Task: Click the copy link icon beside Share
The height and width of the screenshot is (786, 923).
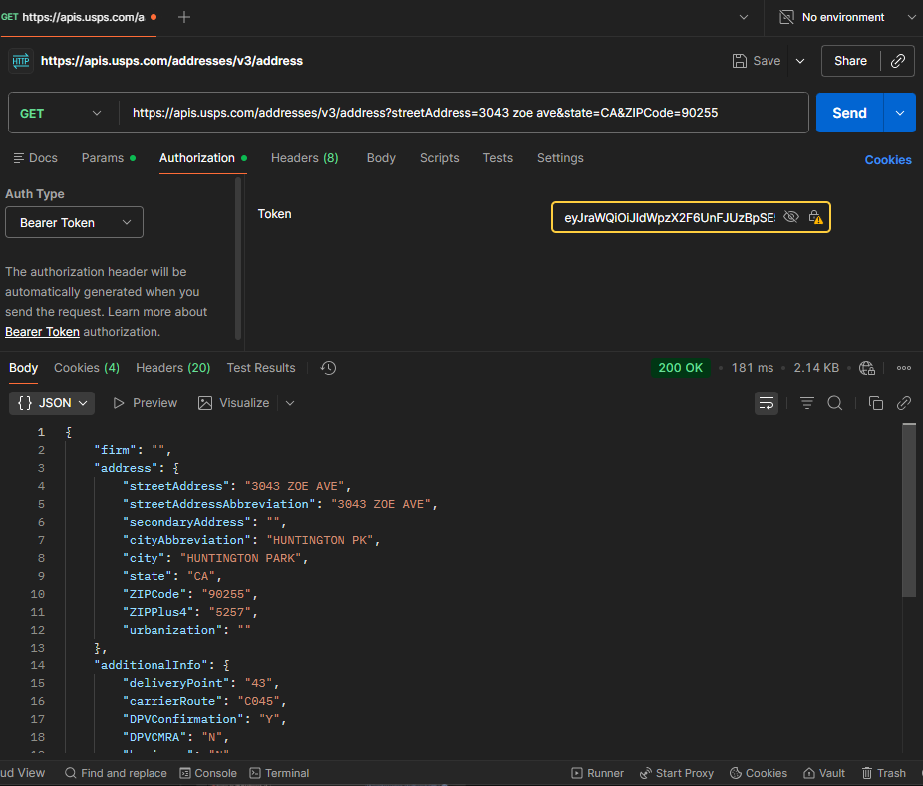Action: pyautogui.click(x=898, y=61)
